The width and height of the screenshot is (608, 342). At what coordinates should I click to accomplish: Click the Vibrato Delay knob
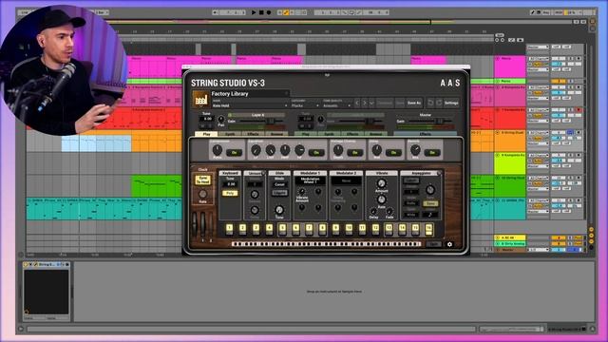pyautogui.click(x=373, y=212)
